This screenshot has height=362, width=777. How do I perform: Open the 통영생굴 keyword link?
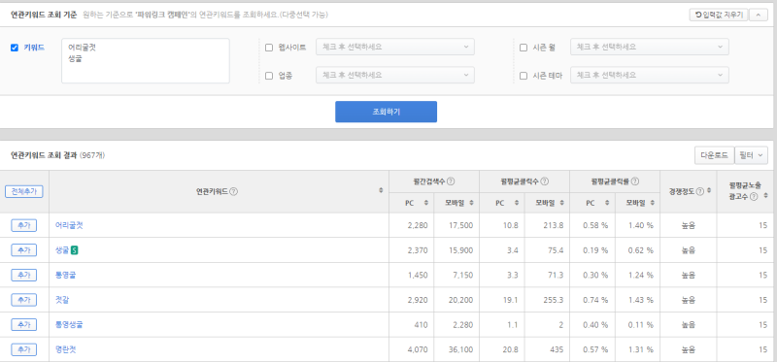pos(69,325)
